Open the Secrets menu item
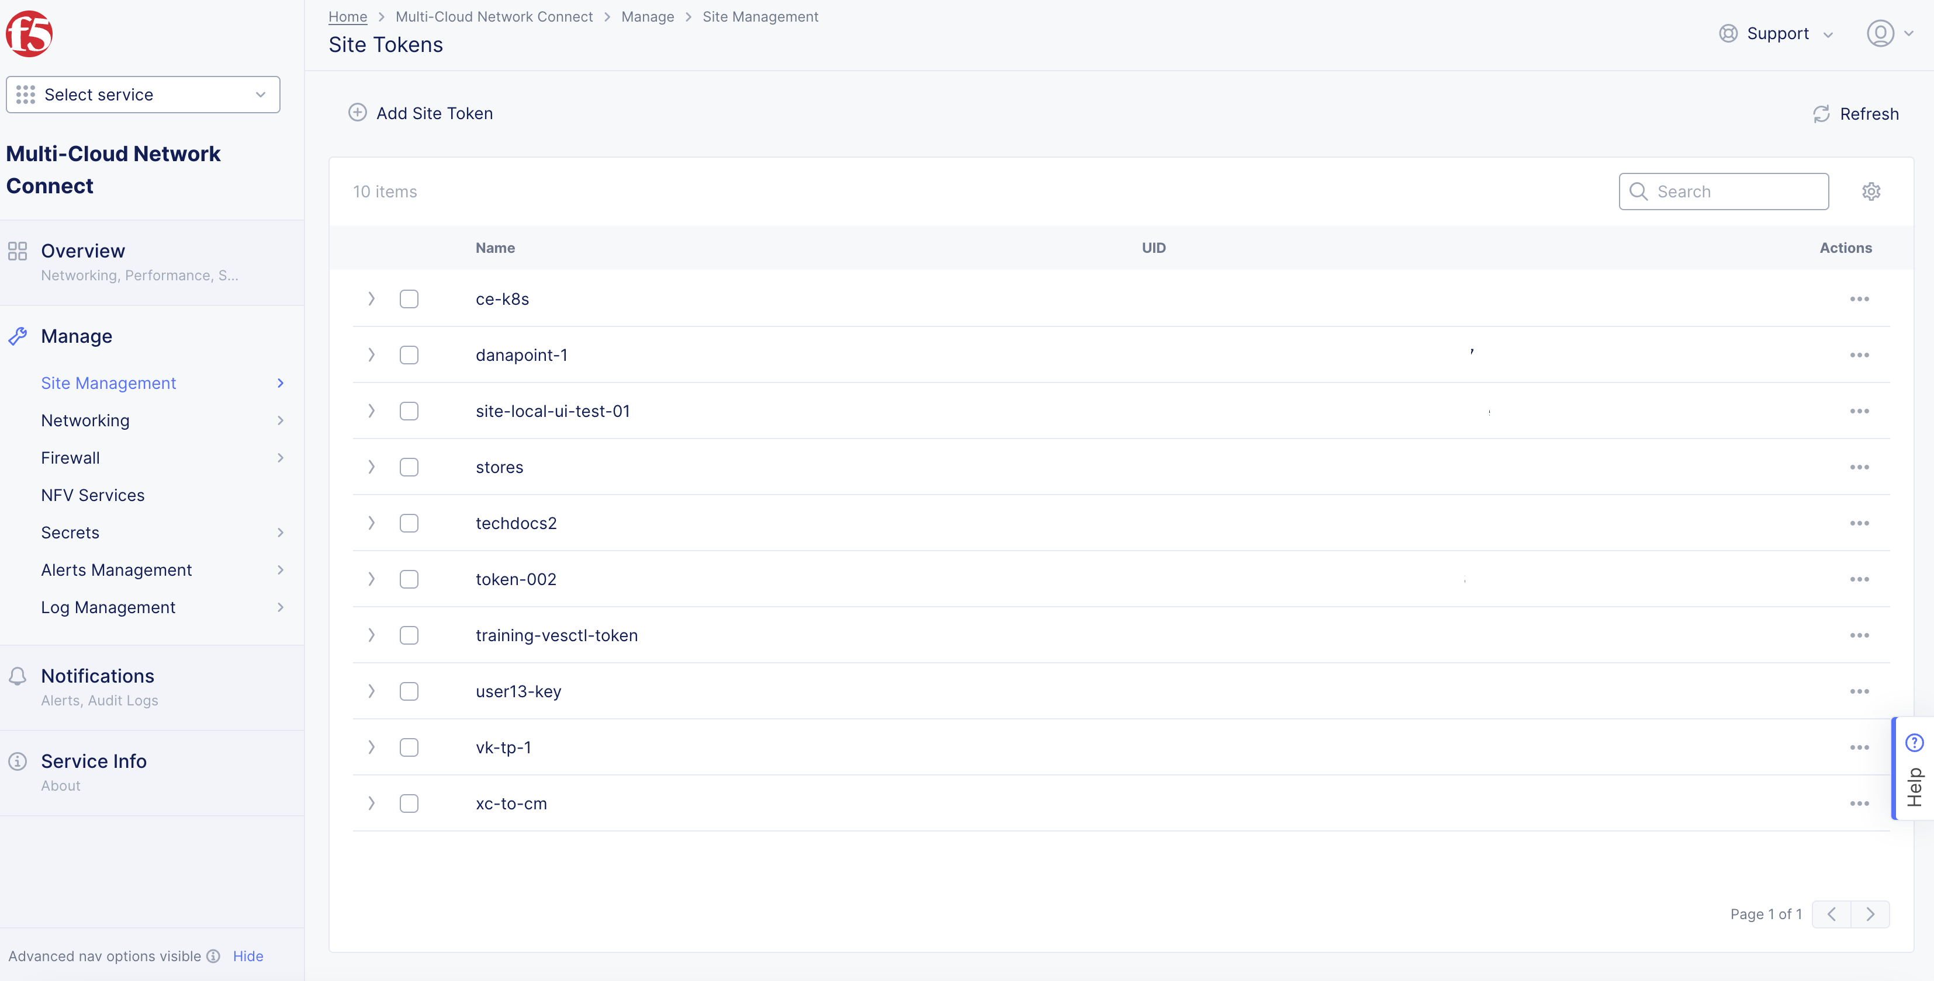Screen dimensions: 1934x981 coord(70,532)
